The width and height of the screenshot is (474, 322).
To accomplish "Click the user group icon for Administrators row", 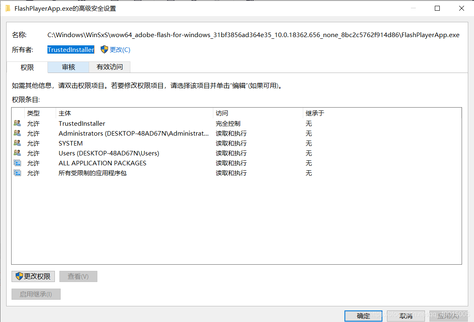I will pos(17,133).
